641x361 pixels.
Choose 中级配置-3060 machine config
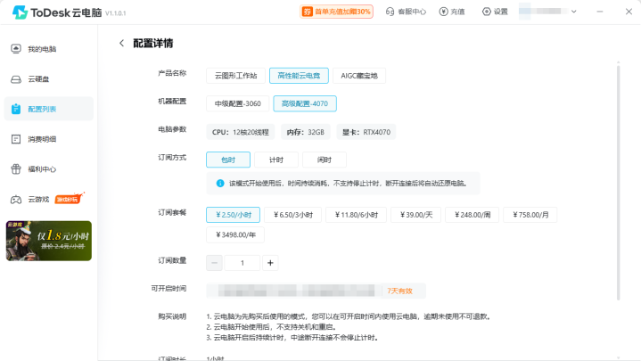click(x=237, y=103)
